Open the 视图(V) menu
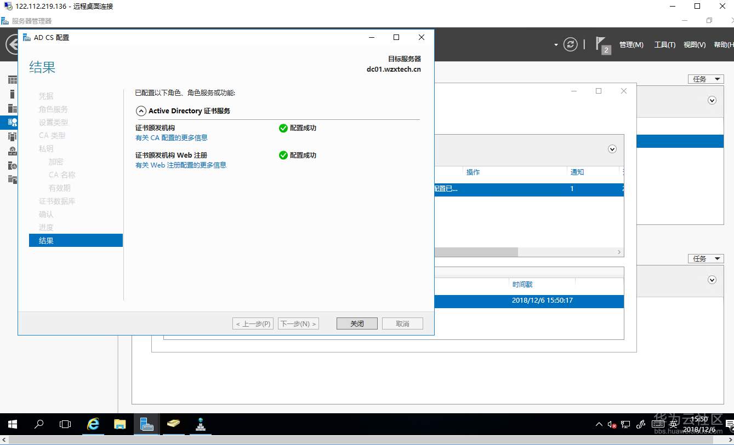The height and width of the screenshot is (445, 734). click(x=695, y=45)
